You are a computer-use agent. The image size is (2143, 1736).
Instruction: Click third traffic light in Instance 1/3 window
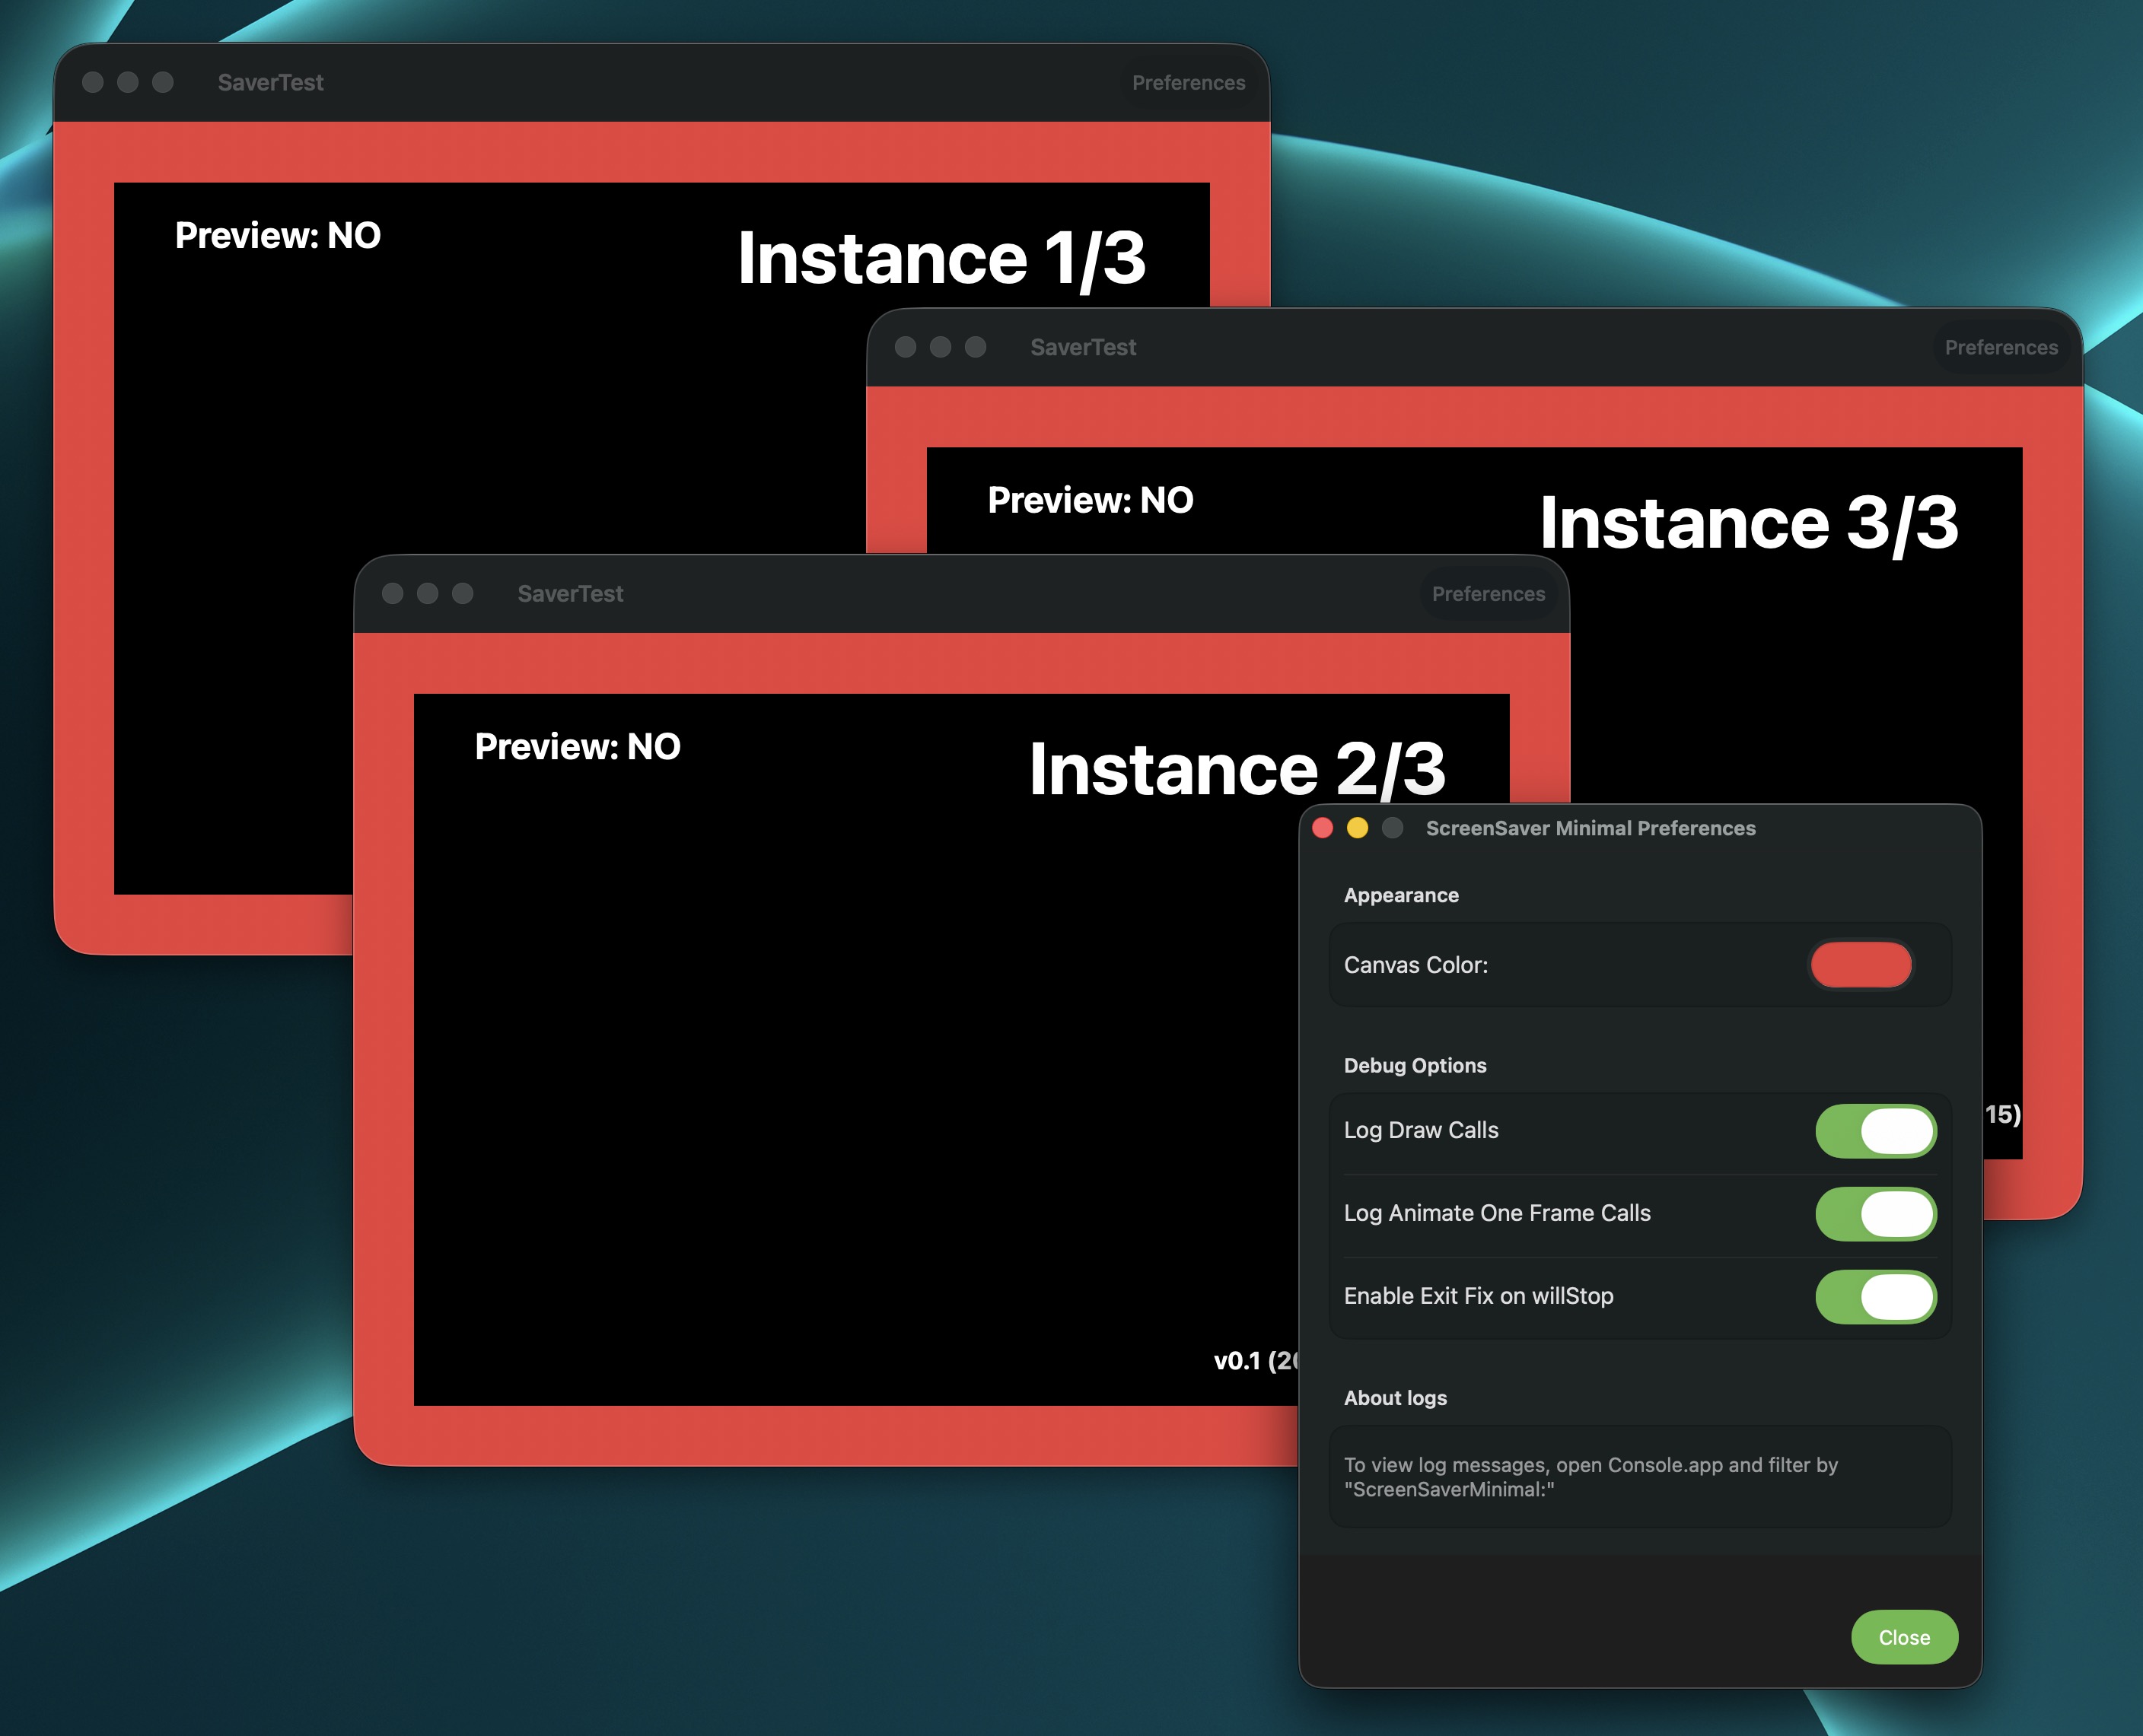[163, 82]
